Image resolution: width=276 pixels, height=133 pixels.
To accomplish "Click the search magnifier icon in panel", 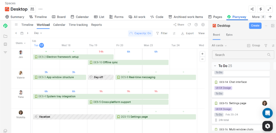I will click(x=269, y=55).
